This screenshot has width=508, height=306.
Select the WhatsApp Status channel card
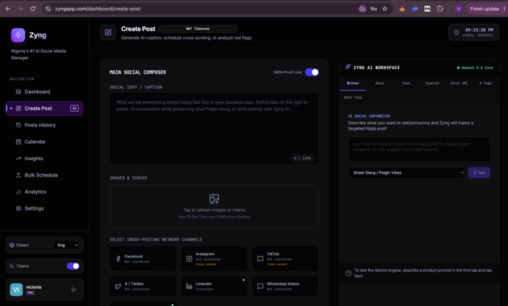point(286,287)
